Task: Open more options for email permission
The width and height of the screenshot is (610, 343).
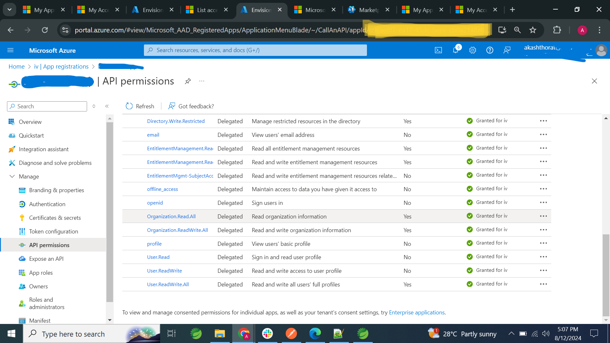Action: tap(543, 135)
